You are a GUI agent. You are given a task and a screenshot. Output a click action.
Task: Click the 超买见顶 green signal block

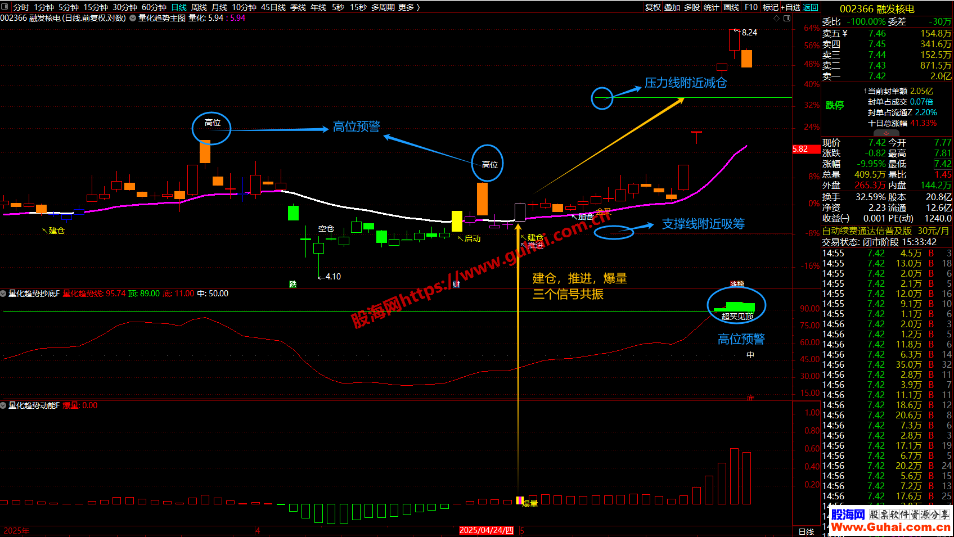pyautogui.click(x=735, y=307)
